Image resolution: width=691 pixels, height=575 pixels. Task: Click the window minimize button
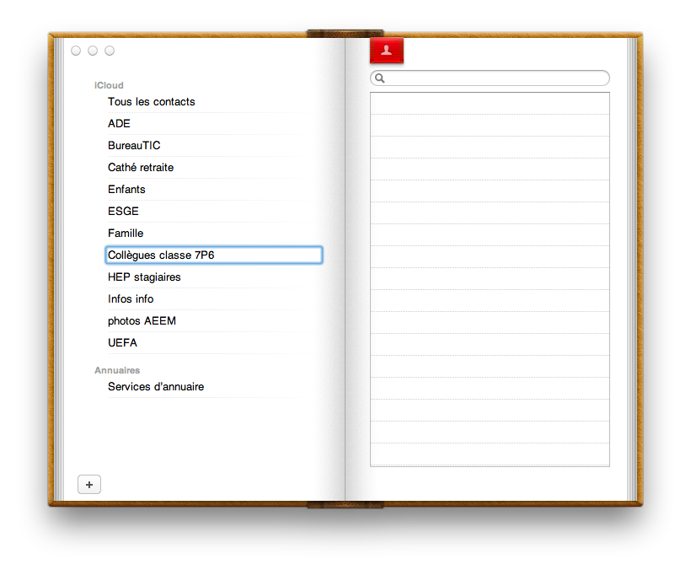click(93, 51)
